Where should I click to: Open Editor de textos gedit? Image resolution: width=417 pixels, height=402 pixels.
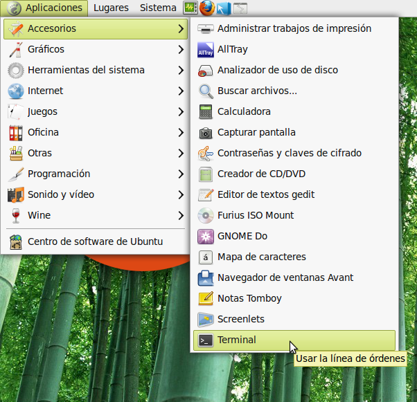(x=294, y=194)
